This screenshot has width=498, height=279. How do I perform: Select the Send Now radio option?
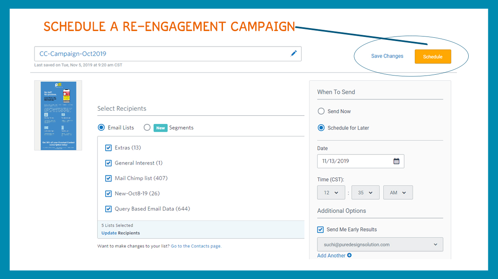[321, 111]
